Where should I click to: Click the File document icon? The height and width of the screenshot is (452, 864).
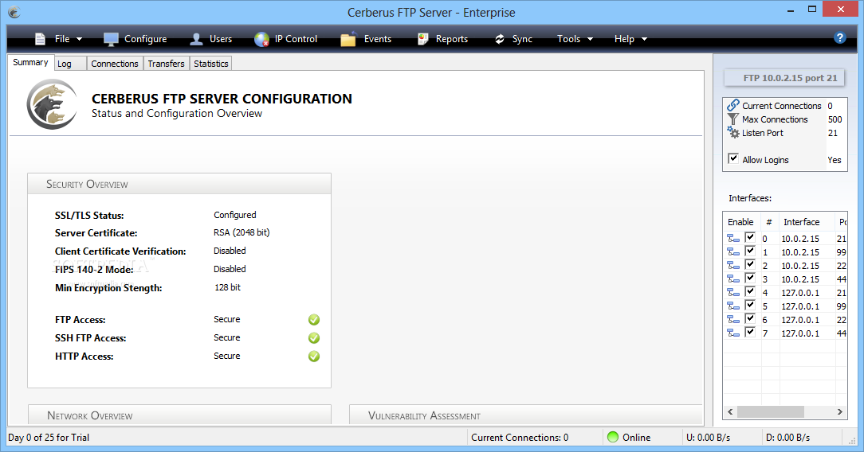pyautogui.click(x=40, y=39)
